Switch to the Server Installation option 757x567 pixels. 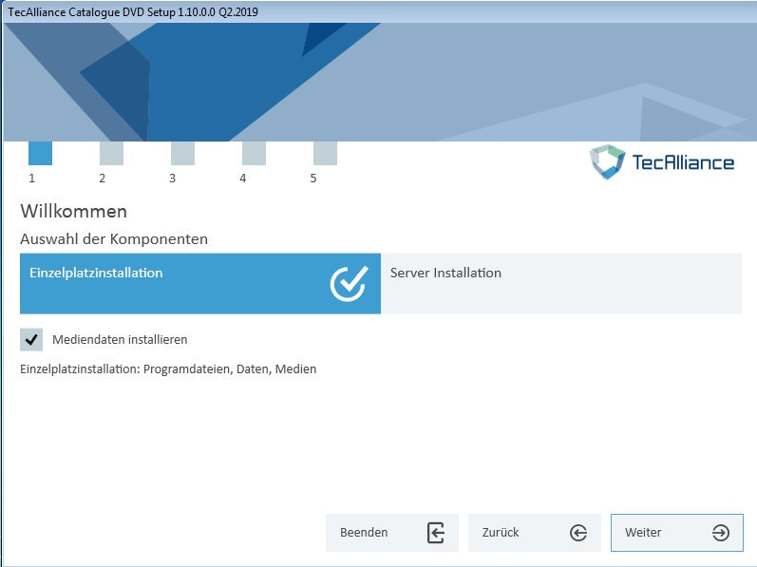tap(560, 283)
